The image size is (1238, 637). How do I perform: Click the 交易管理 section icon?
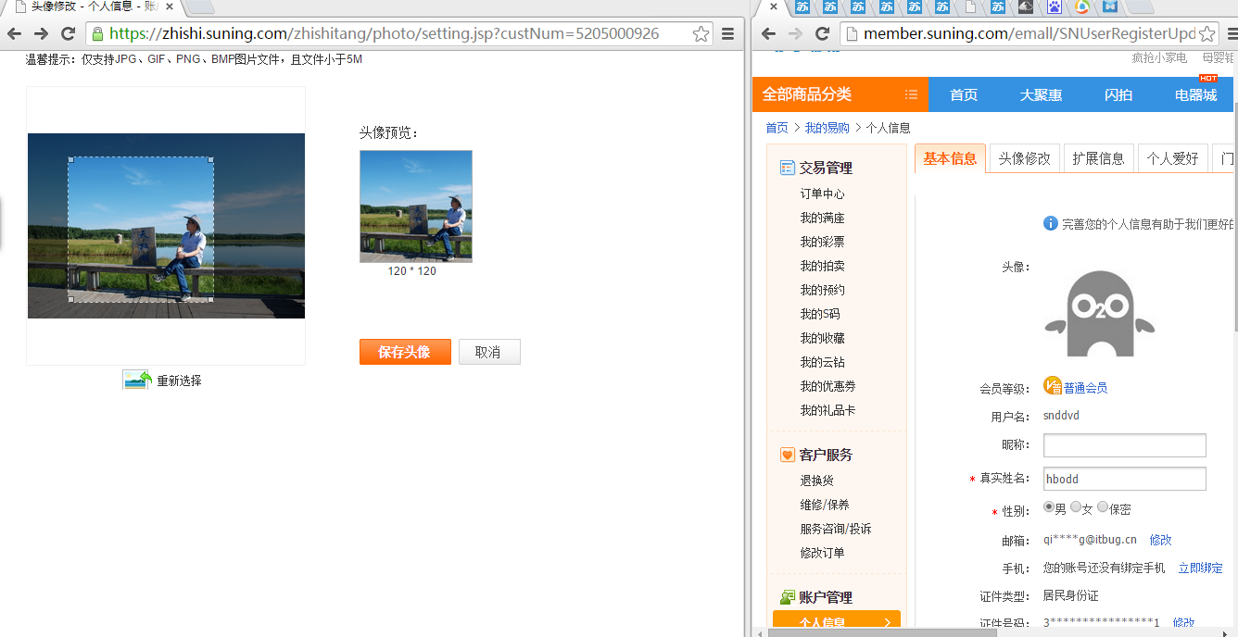[x=788, y=168]
